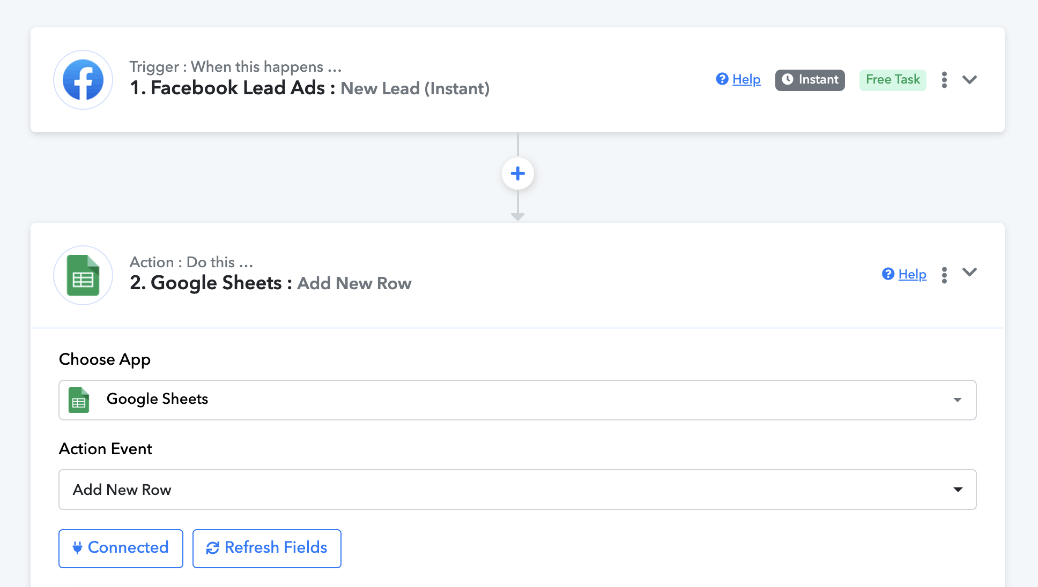Collapse the Facebook Lead Ads trigger step chevron

point(969,80)
